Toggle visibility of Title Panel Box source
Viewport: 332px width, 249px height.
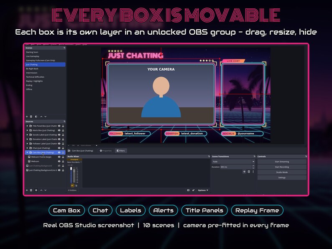coord(59,126)
